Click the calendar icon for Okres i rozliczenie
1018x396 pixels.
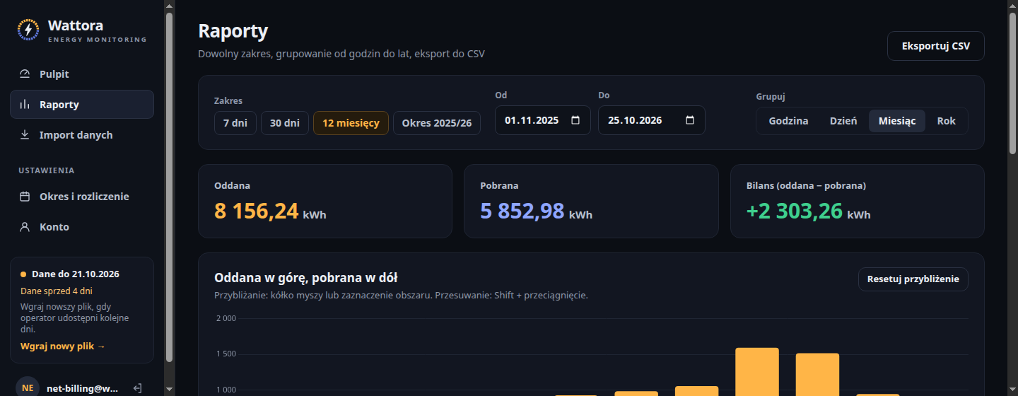point(25,197)
